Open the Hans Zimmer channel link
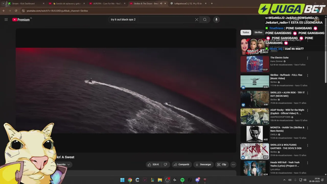327x184 pixels. click(276, 61)
